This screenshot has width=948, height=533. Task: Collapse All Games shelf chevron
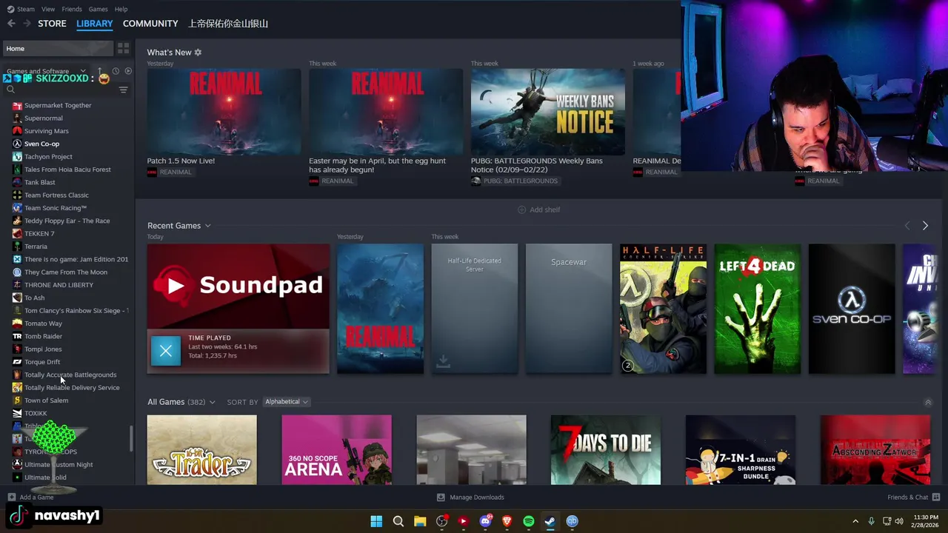928,402
